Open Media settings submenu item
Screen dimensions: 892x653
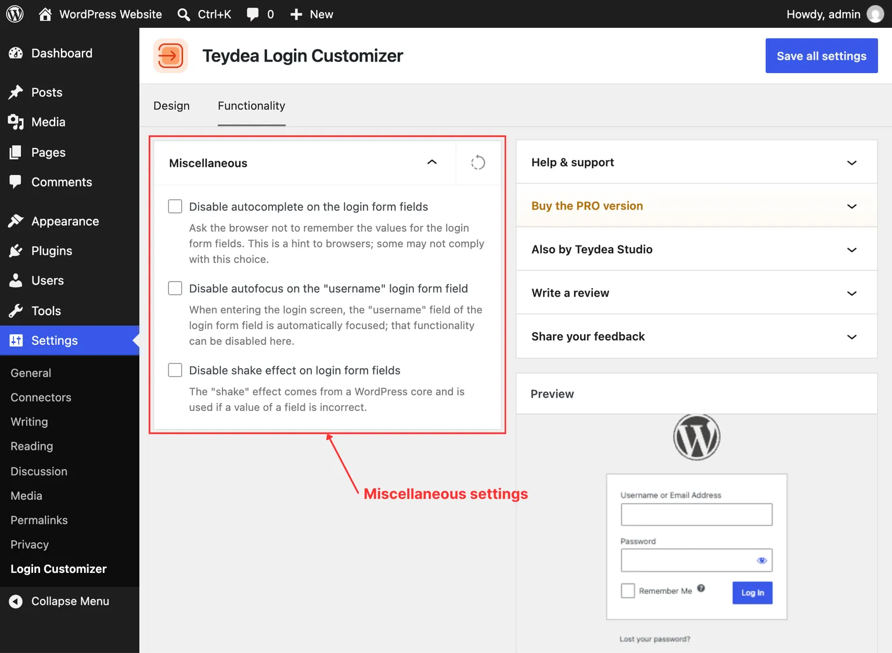coord(26,496)
